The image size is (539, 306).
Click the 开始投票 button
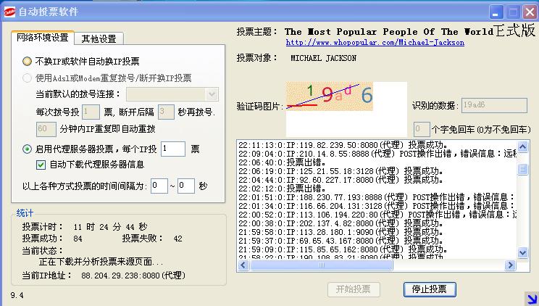[x=354, y=289]
